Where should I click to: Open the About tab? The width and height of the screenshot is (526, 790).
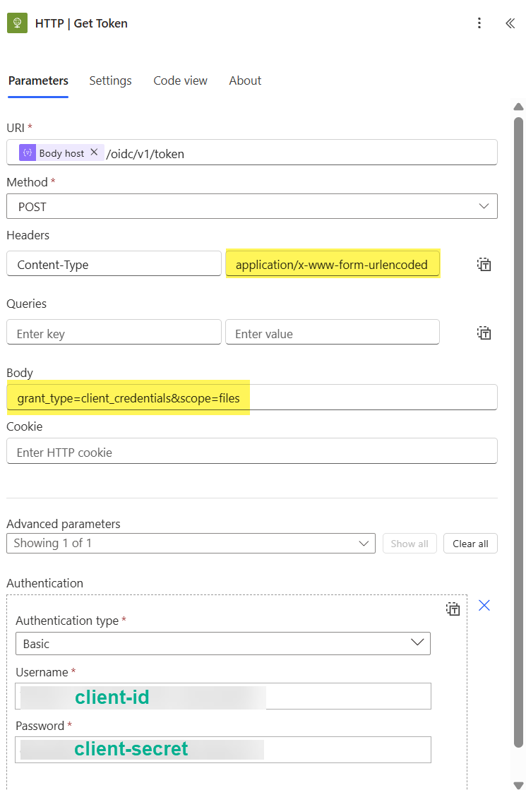(x=246, y=80)
